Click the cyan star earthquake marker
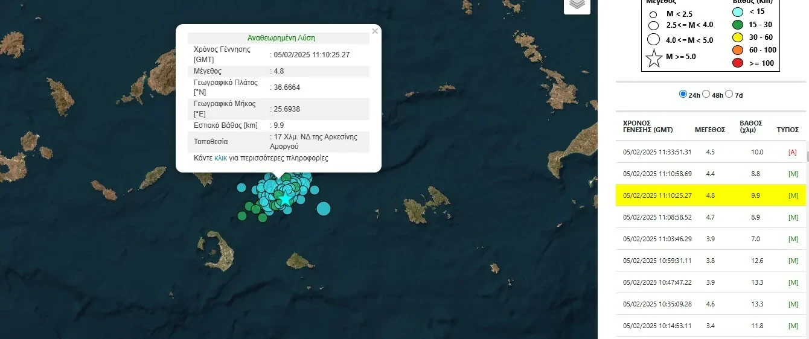 pyautogui.click(x=285, y=198)
